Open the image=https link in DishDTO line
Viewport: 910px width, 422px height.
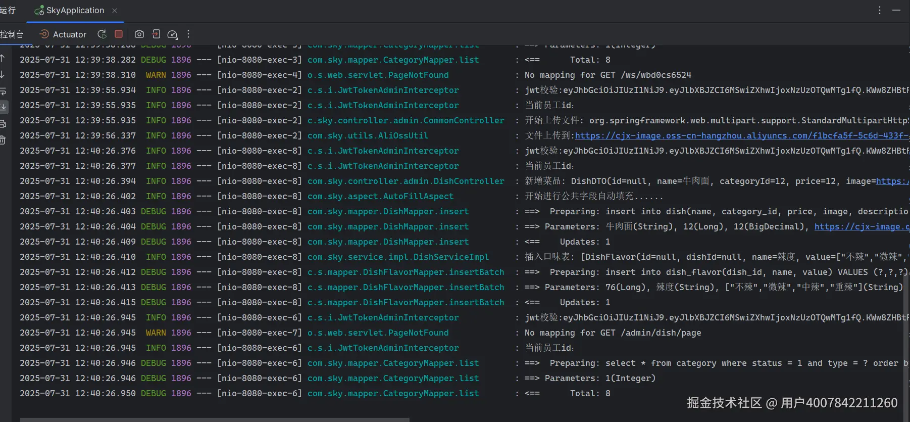click(x=892, y=181)
